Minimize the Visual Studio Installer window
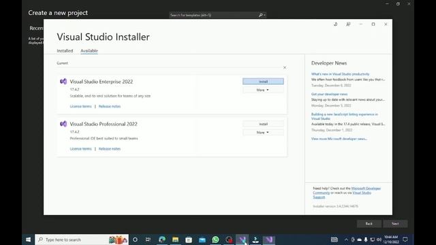This screenshot has height=245, width=436. (x=360, y=24)
